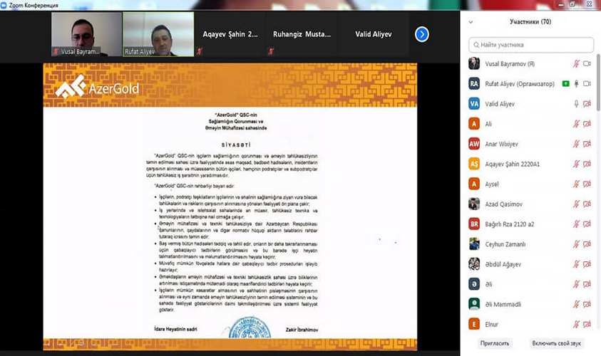This screenshot has height=356, width=601.
Task: Collapse the Участники panel with the chevron
Action: (471, 22)
